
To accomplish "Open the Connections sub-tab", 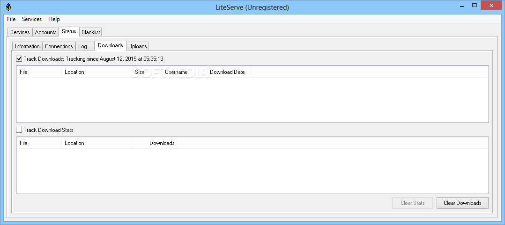I will [59, 46].
